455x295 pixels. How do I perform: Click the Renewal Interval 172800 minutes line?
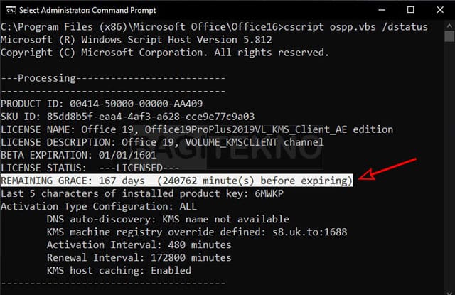[139, 257]
